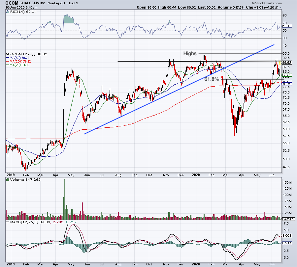Click the Volume 647,262 panel label
Viewport: 297px width, 267px height.
(x=25, y=179)
